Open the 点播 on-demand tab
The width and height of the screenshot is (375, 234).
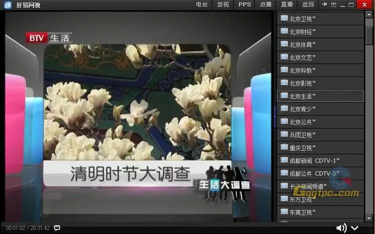point(265,4)
